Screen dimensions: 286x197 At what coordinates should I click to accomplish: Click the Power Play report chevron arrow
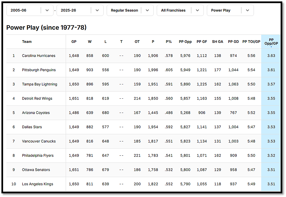248,11
